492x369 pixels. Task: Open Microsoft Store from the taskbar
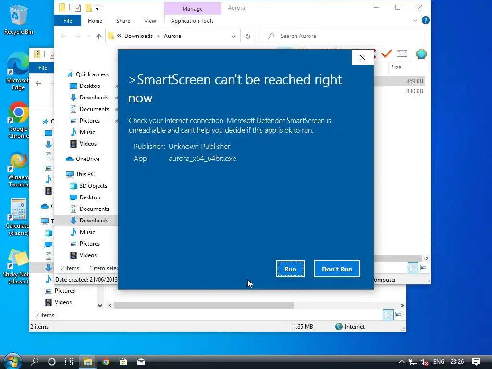pos(123,362)
